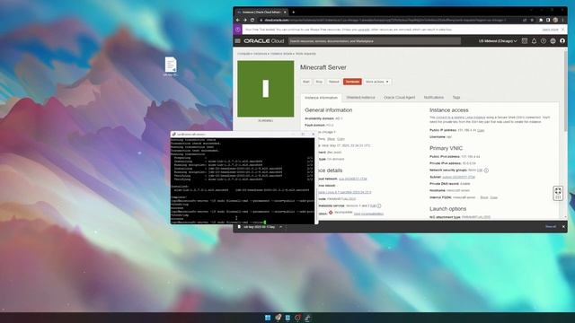This screenshot has width=575, height=323.
Task: Click the red incompatible status icon
Action: click(331, 213)
